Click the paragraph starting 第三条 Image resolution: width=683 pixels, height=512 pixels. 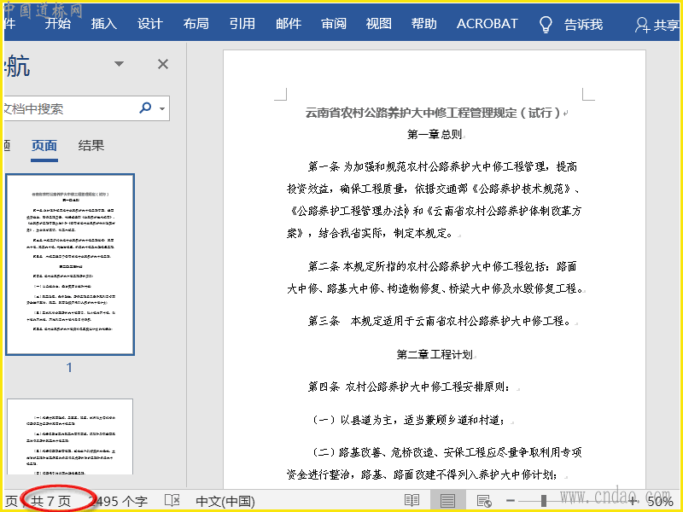pos(439,322)
